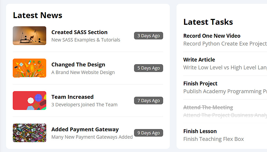Click the Latest Tasks heading
The width and height of the screenshot is (267, 152).
click(x=208, y=22)
